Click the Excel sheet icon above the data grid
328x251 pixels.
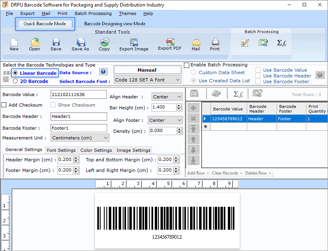(194, 93)
